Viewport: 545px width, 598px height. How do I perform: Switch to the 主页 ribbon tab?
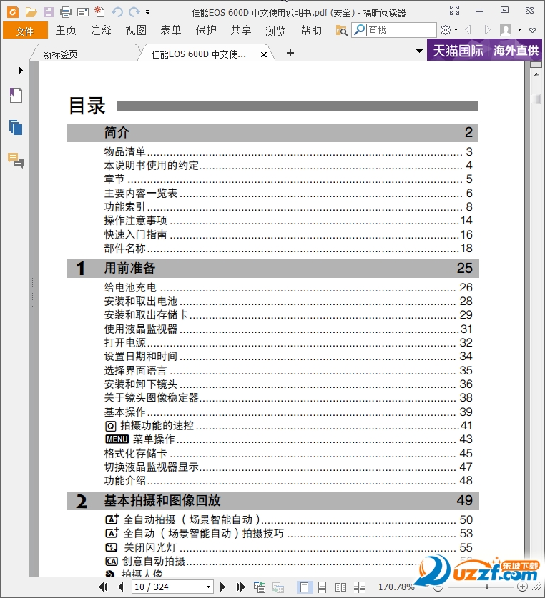(x=66, y=30)
